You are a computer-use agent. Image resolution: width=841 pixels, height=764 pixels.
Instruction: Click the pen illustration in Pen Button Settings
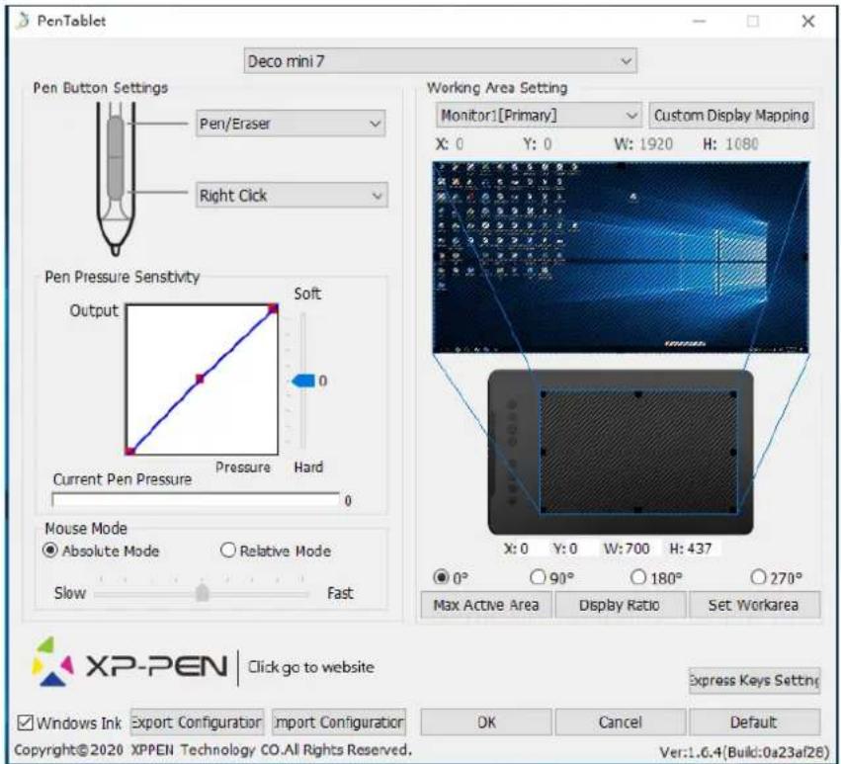click(x=116, y=179)
